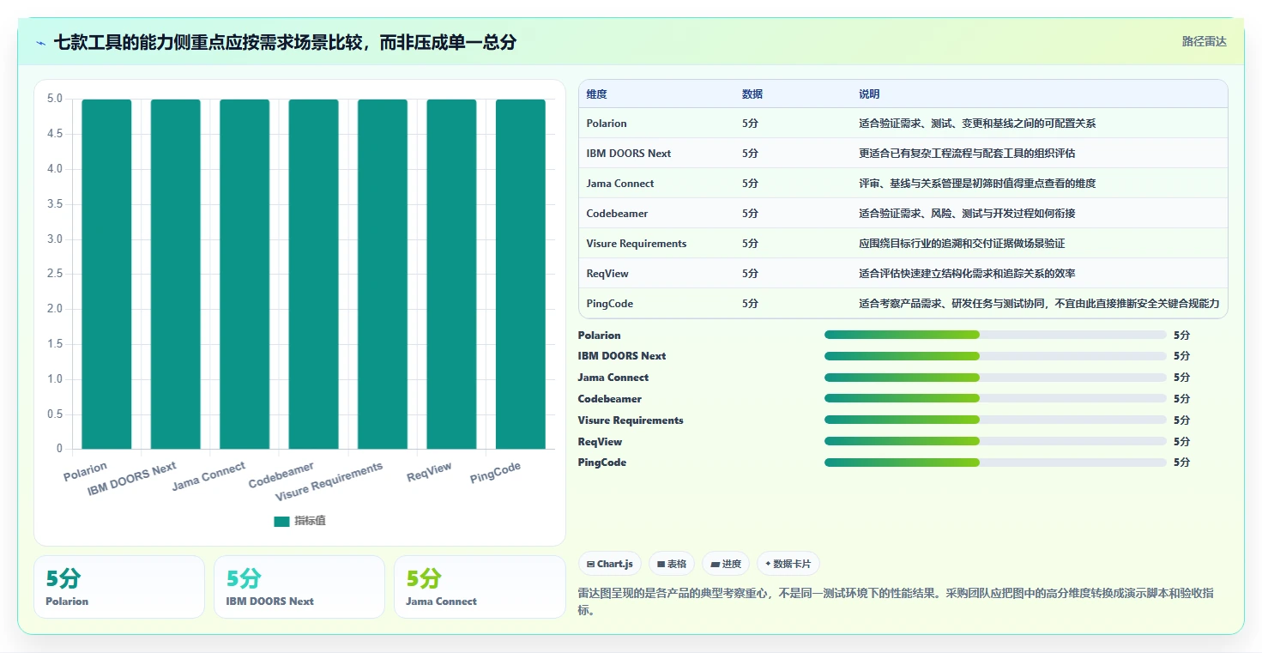This screenshot has width=1262, height=653.
Task: Click the Polarion x-axis label under the chart
Action: tap(85, 471)
